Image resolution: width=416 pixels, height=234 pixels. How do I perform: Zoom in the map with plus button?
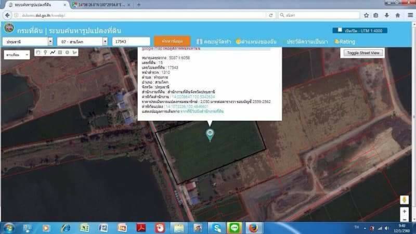pos(405,212)
